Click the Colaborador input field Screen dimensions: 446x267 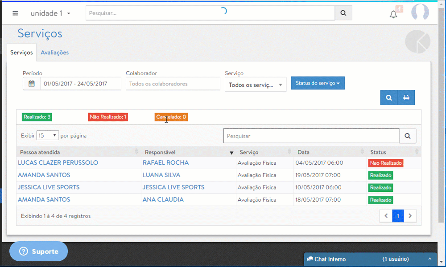173,84
